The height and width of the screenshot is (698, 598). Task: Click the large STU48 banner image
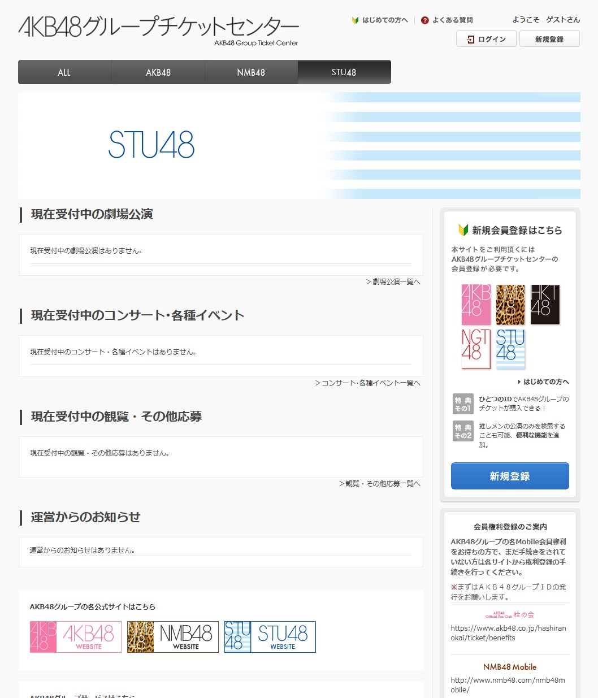pos(299,145)
